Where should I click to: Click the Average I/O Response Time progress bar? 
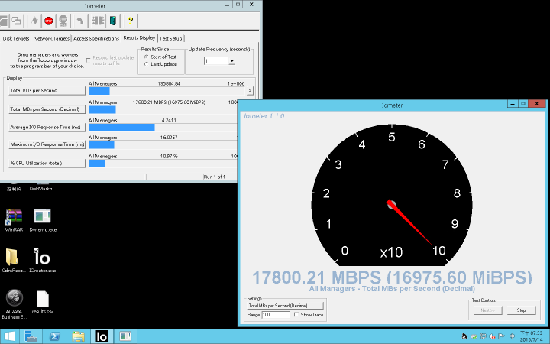pos(163,128)
